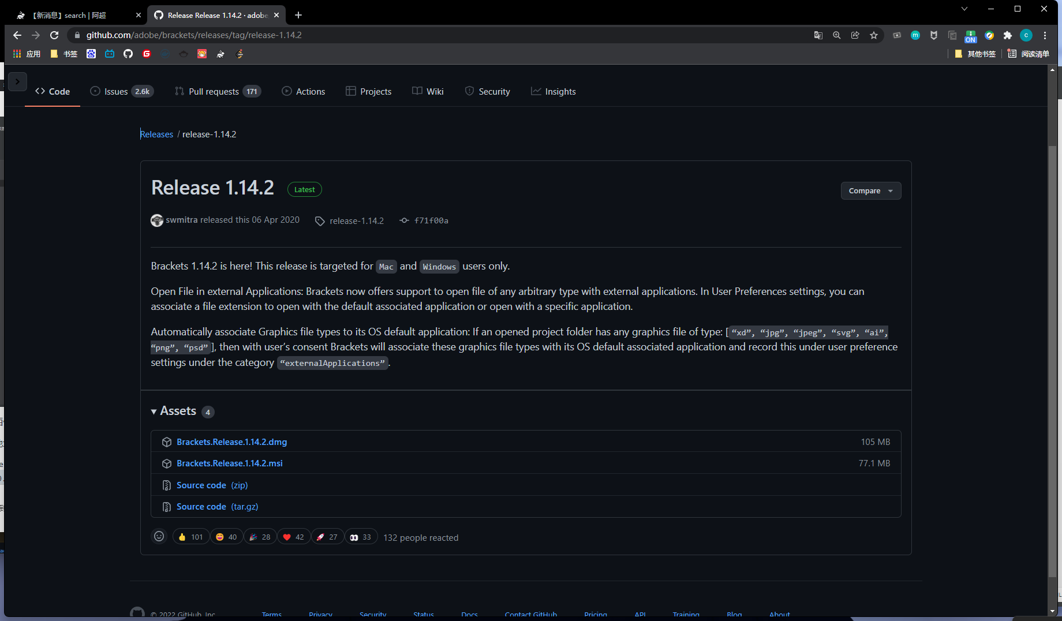Download Source code (tar.gz)

click(217, 506)
